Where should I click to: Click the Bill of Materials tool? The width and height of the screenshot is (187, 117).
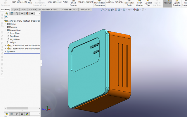pos(139,4)
